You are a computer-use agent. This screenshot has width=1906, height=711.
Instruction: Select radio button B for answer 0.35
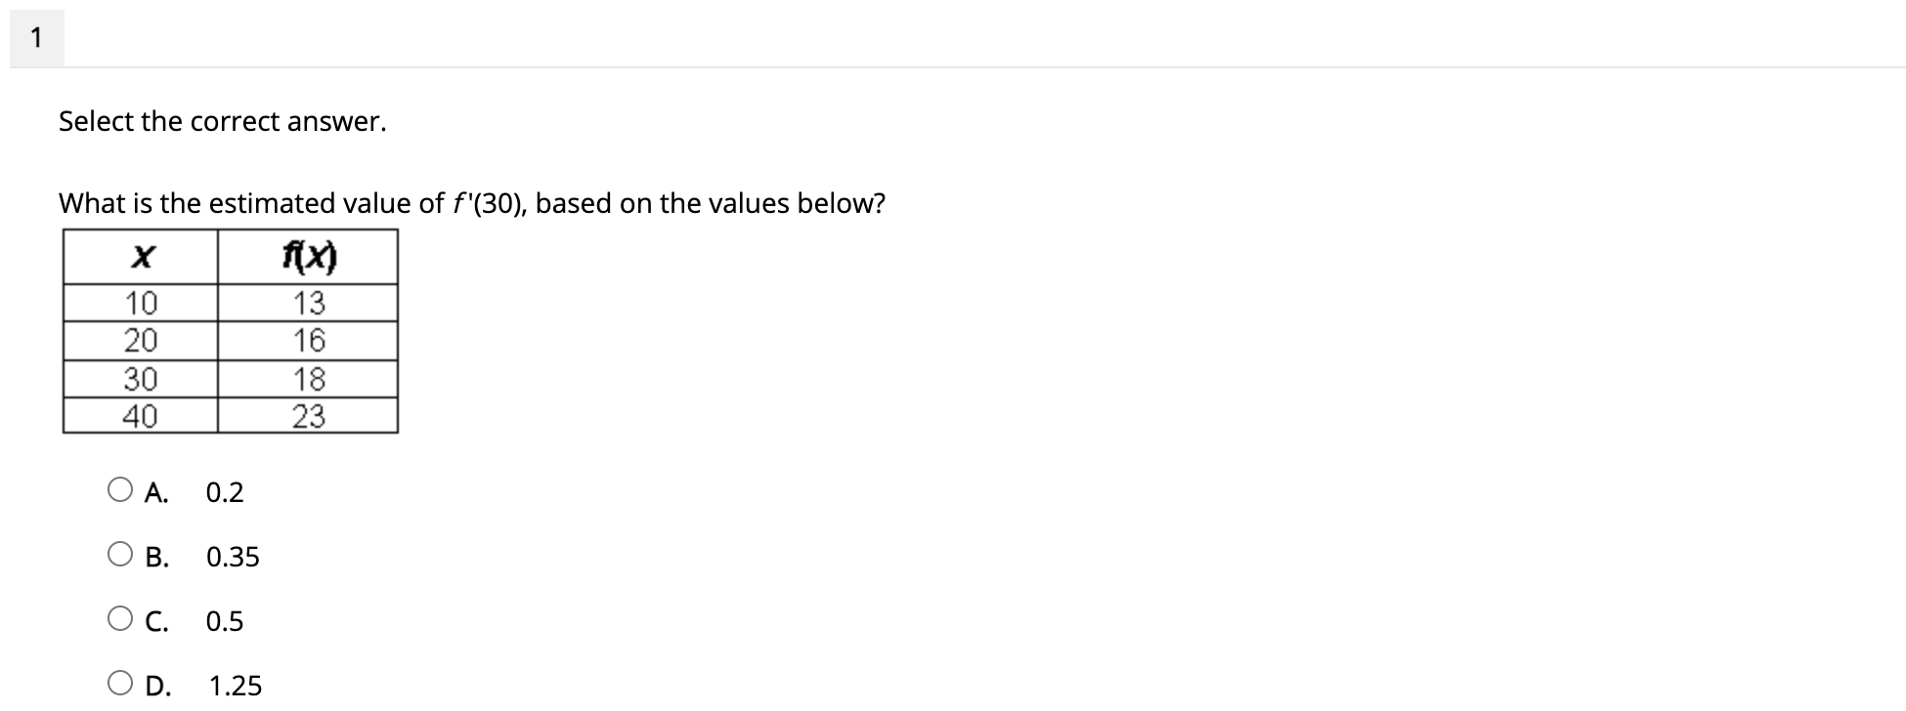click(x=121, y=557)
